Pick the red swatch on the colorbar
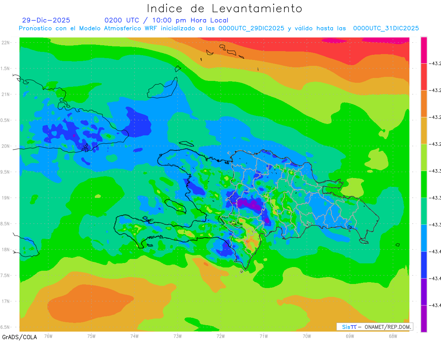441x341 pixels. [424, 77]
